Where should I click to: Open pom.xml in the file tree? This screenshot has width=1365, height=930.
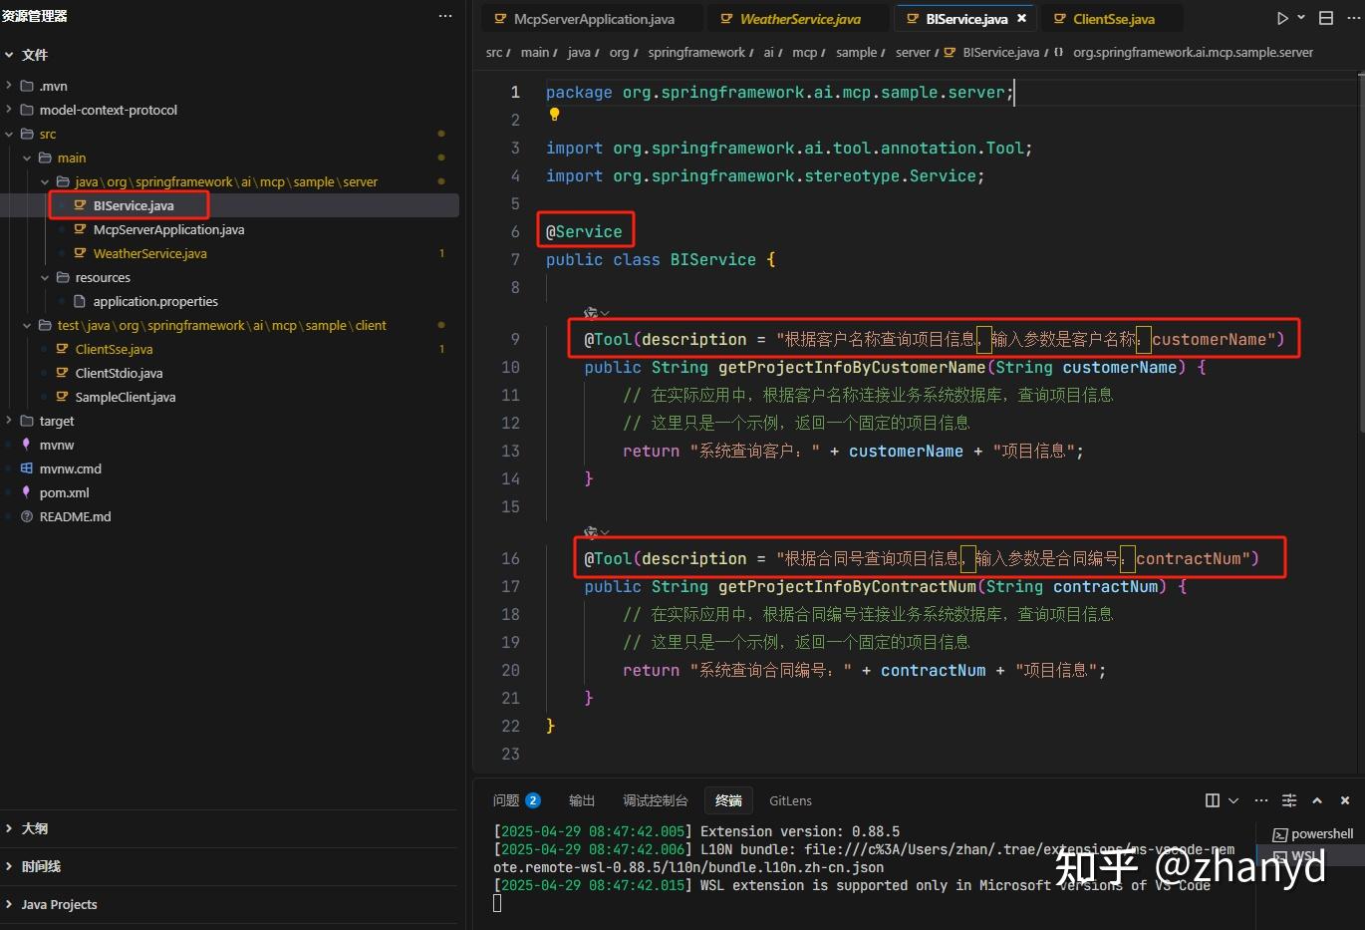[x=64, y=492]
